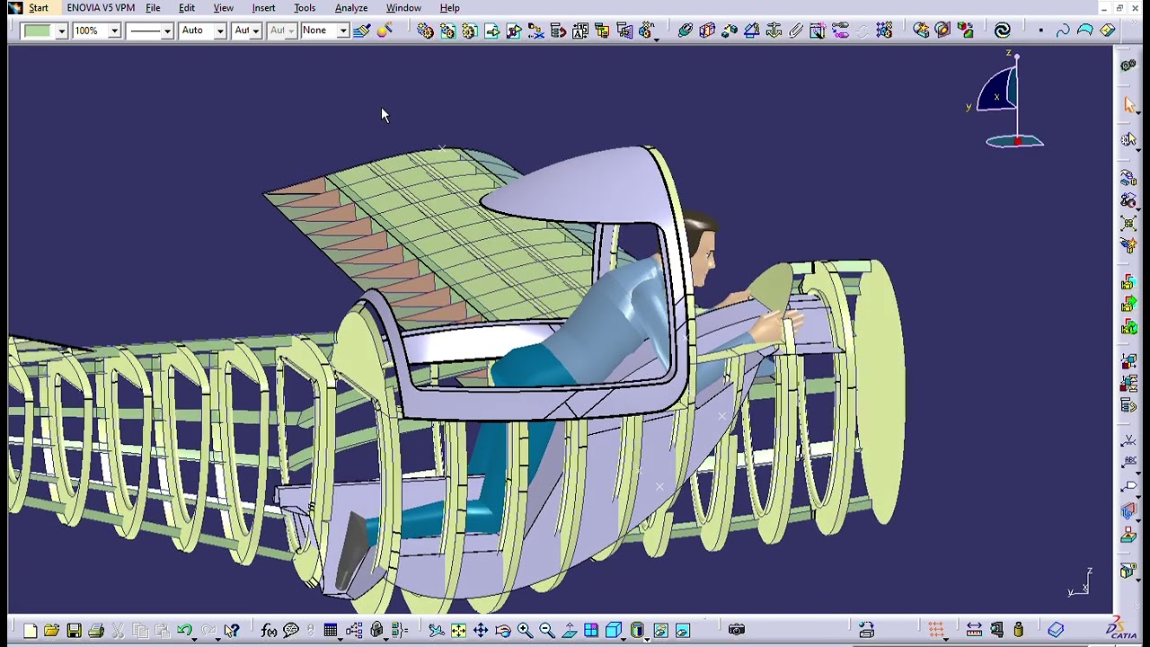Select the Pan tool icon
This screenshot has width=1150, height=647.
(x=481, y=630)
